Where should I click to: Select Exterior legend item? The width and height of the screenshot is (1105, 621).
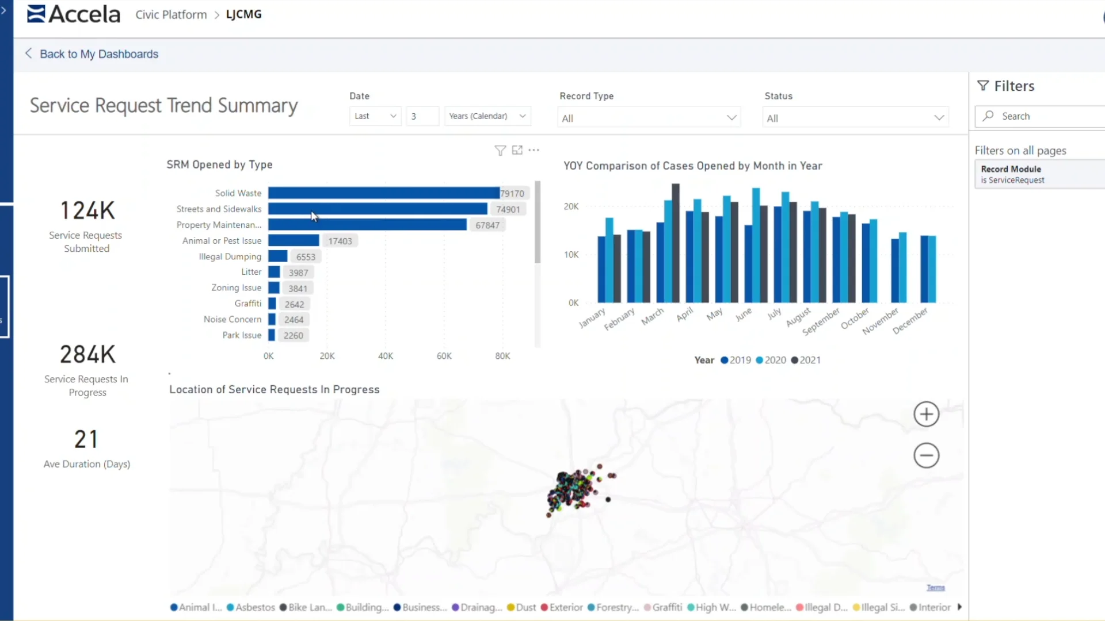pos(562,607)
